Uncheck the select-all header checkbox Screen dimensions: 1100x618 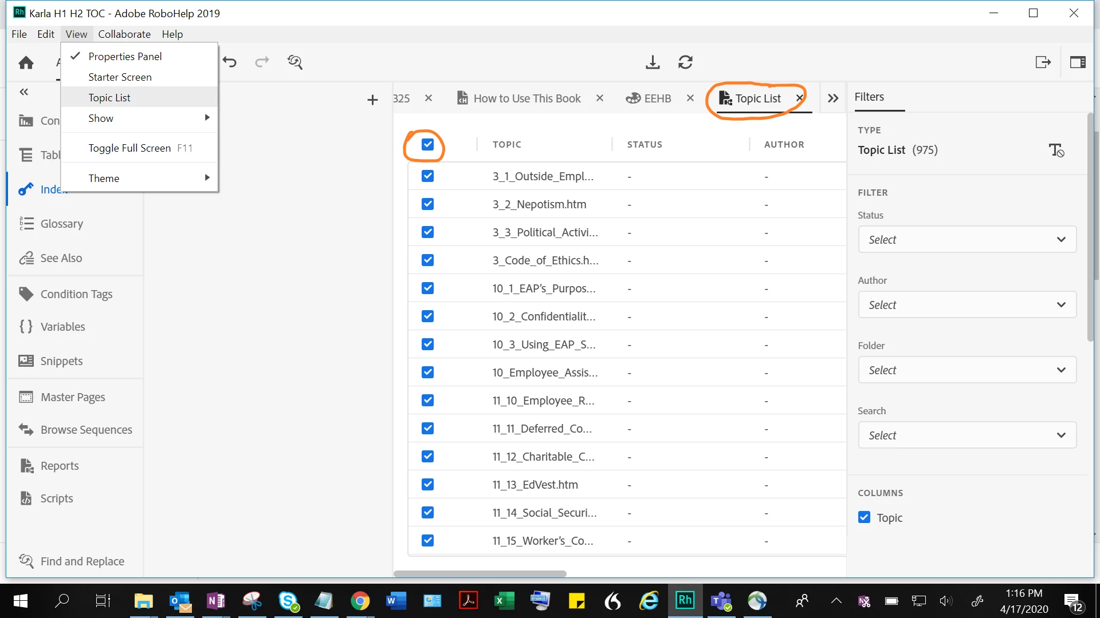tap(427, 144)
